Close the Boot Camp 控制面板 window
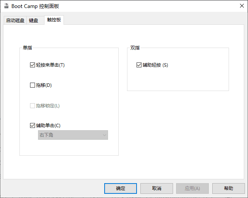The width and height of the screenshot is (248, 198). (242, 6)
